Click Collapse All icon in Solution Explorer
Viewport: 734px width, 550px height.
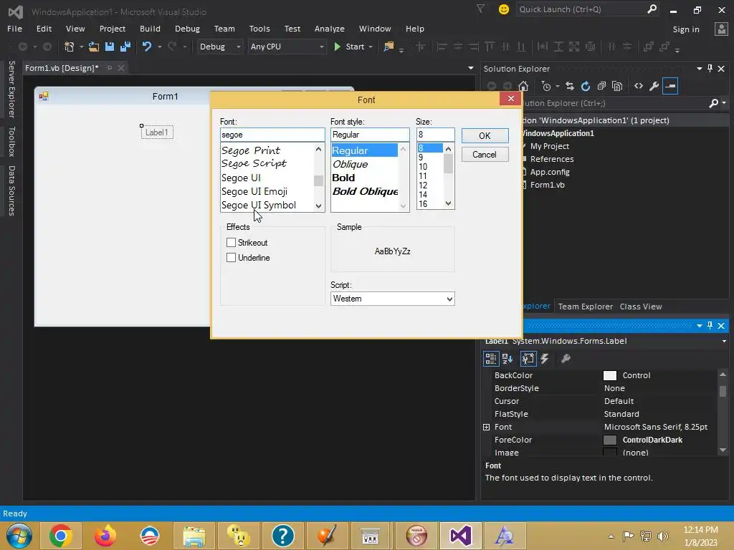[601, 86]
